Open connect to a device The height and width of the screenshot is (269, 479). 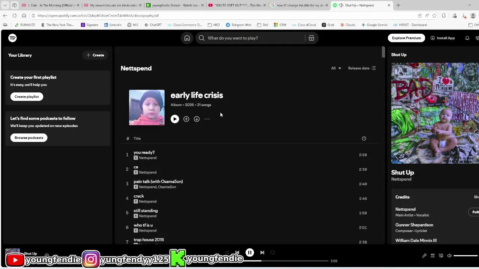(441, 256)
